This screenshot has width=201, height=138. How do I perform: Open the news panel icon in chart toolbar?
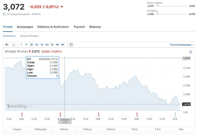[71, 45]
